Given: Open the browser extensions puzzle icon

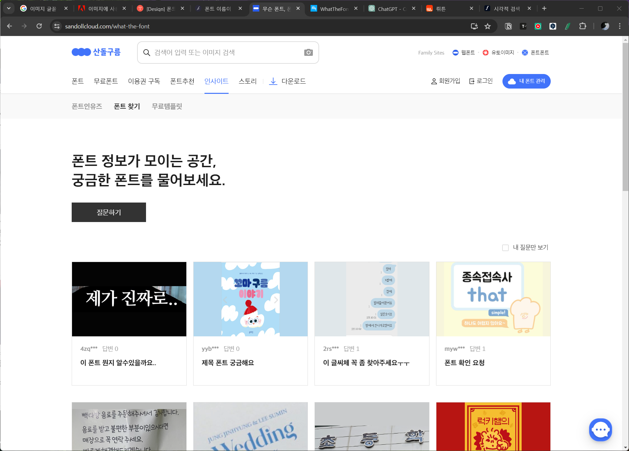Looking at the screenshot, I should pos(583,26).
